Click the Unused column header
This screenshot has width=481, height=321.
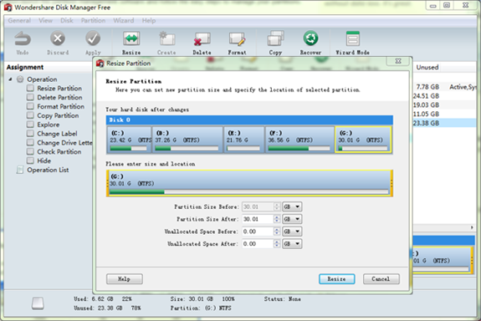pos(427,68)
